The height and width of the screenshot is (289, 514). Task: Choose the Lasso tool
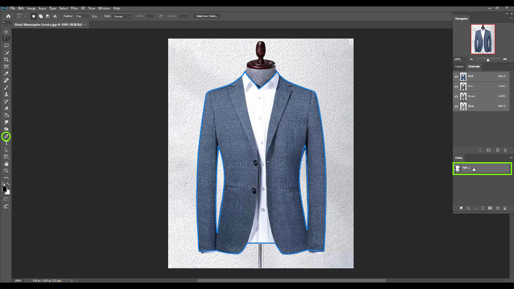6,46
